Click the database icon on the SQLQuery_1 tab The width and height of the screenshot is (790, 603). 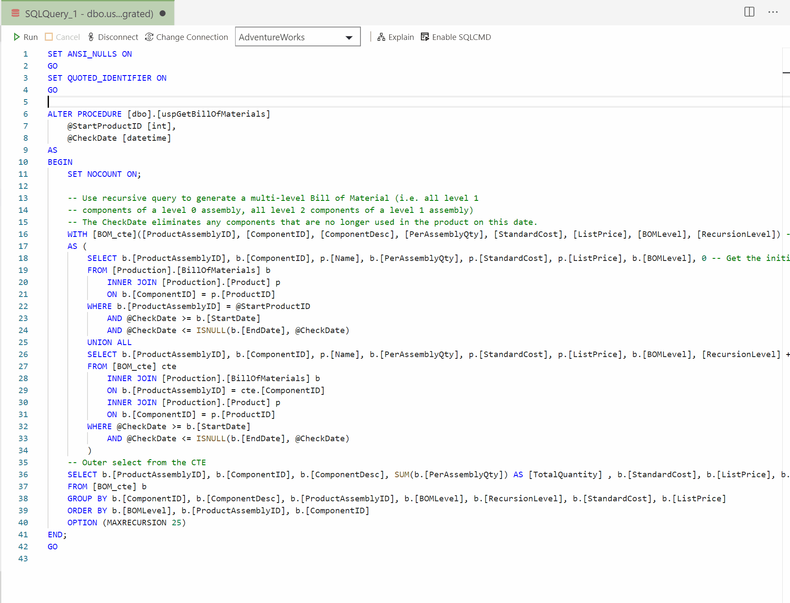point(15,13)
